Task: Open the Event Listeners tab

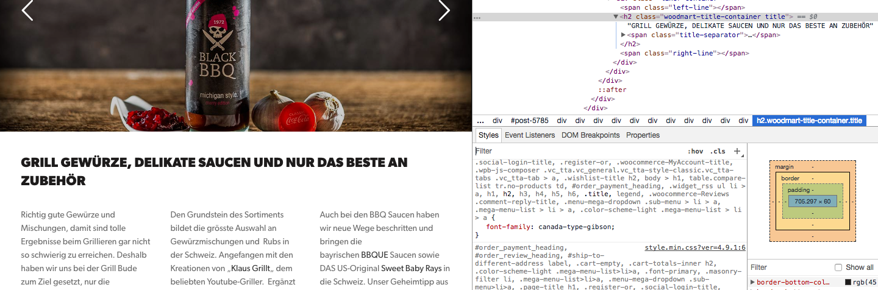Action: pyautogui.click(x=530, y=135)
